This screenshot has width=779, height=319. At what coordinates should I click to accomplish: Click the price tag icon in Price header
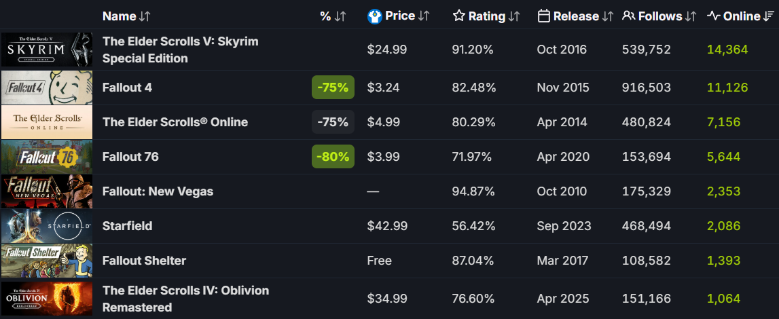pos(374,16)
